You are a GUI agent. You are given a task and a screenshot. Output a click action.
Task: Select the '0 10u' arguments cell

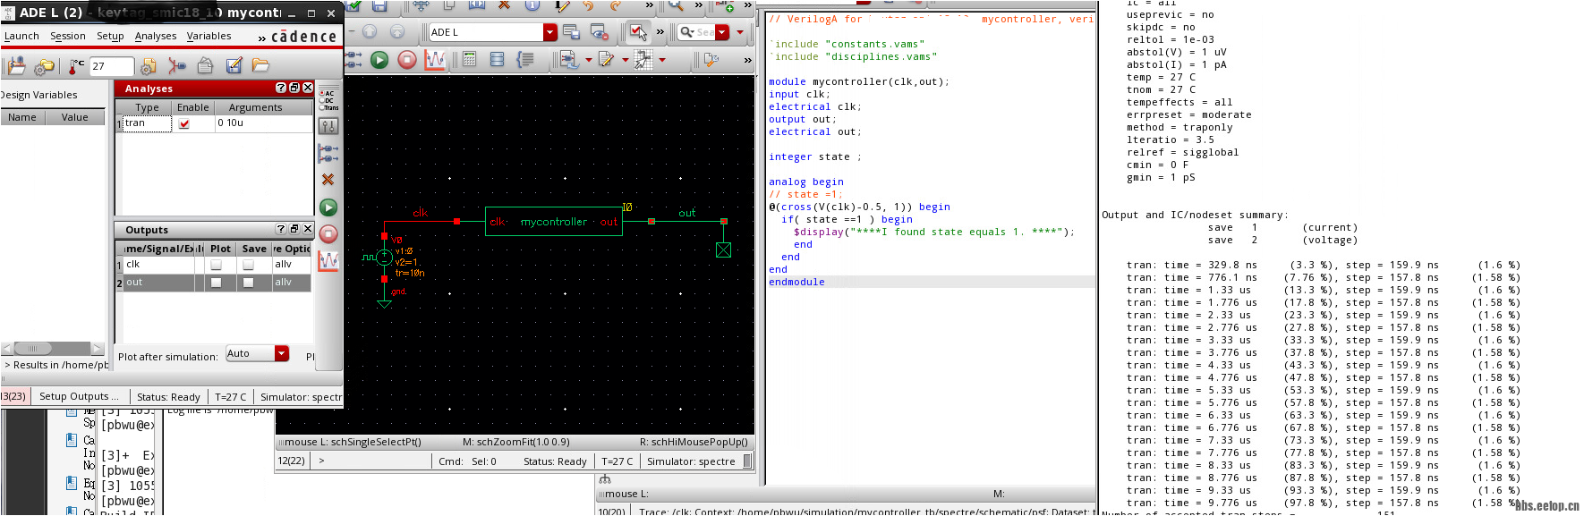pyautogui.click(x=264, y=123)
